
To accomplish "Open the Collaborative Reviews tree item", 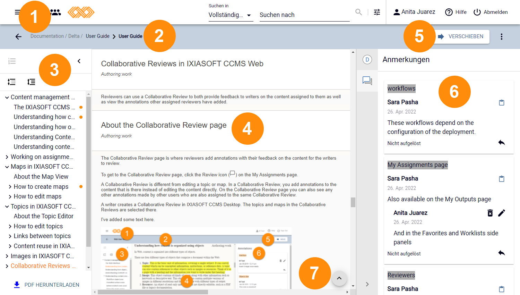I will coord(43,266).
